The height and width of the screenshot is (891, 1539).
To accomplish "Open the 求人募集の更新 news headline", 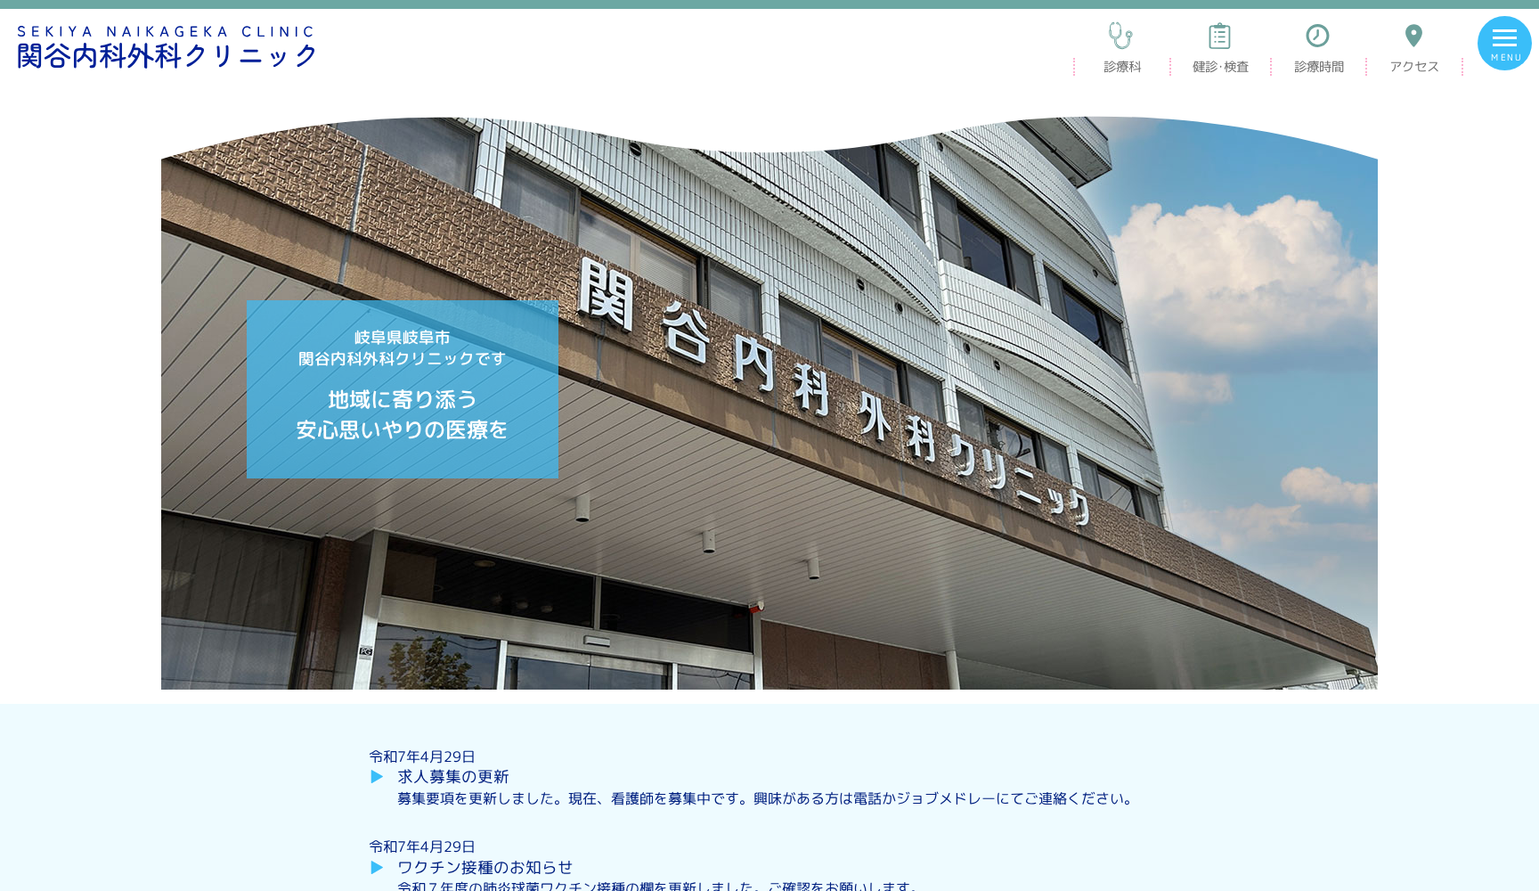I will [452, 776].
